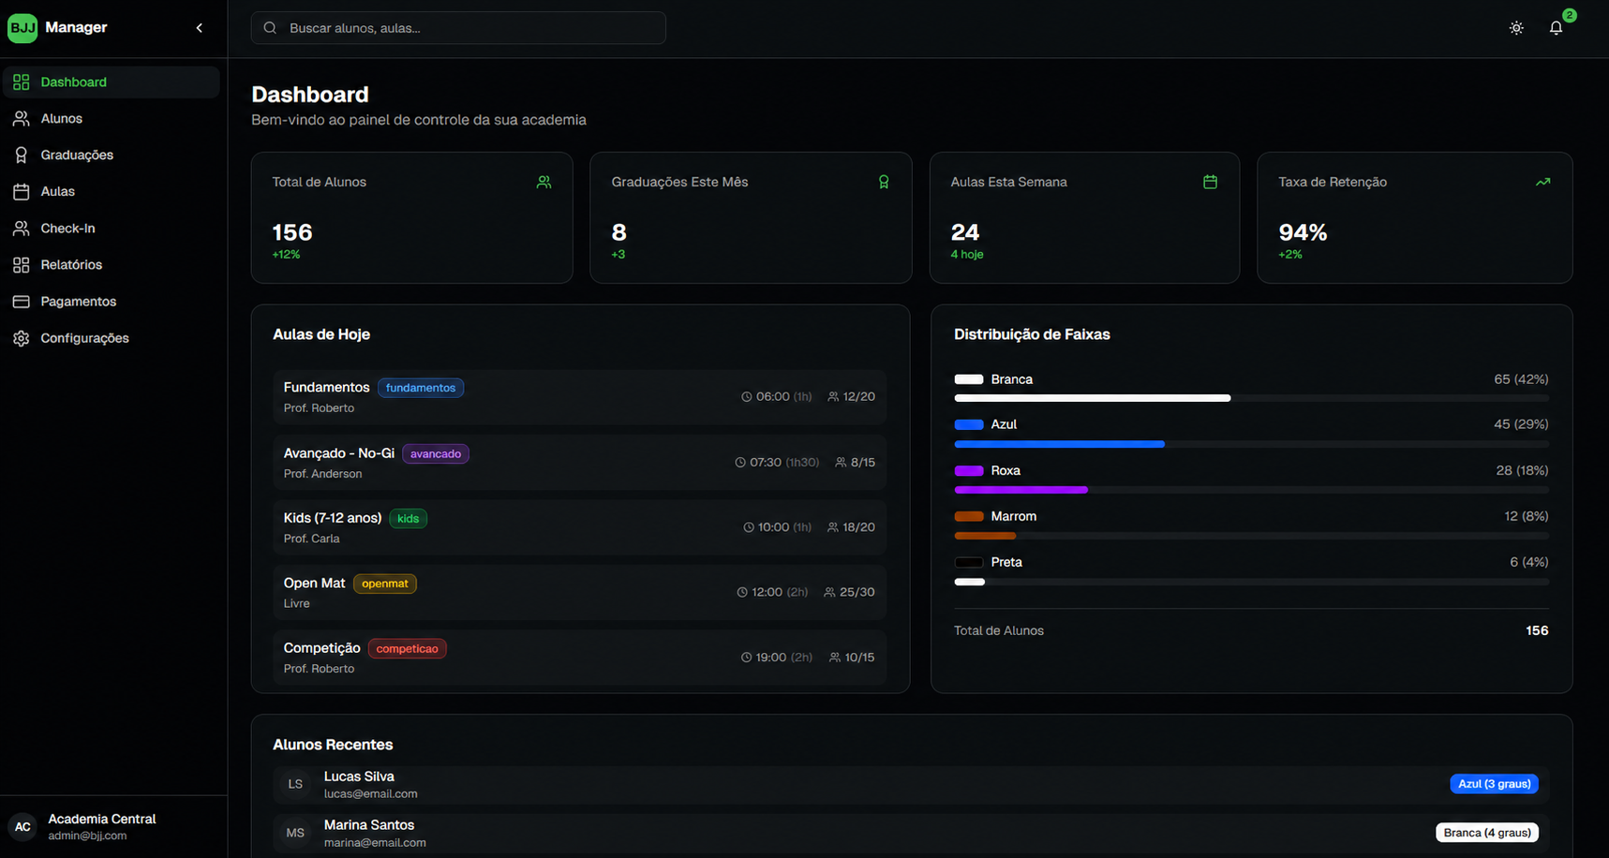The width and height of the screenshot is (1609, 858).
Task: Click the Marrom belt brown swatch
Action: click(x=969, y=516)
